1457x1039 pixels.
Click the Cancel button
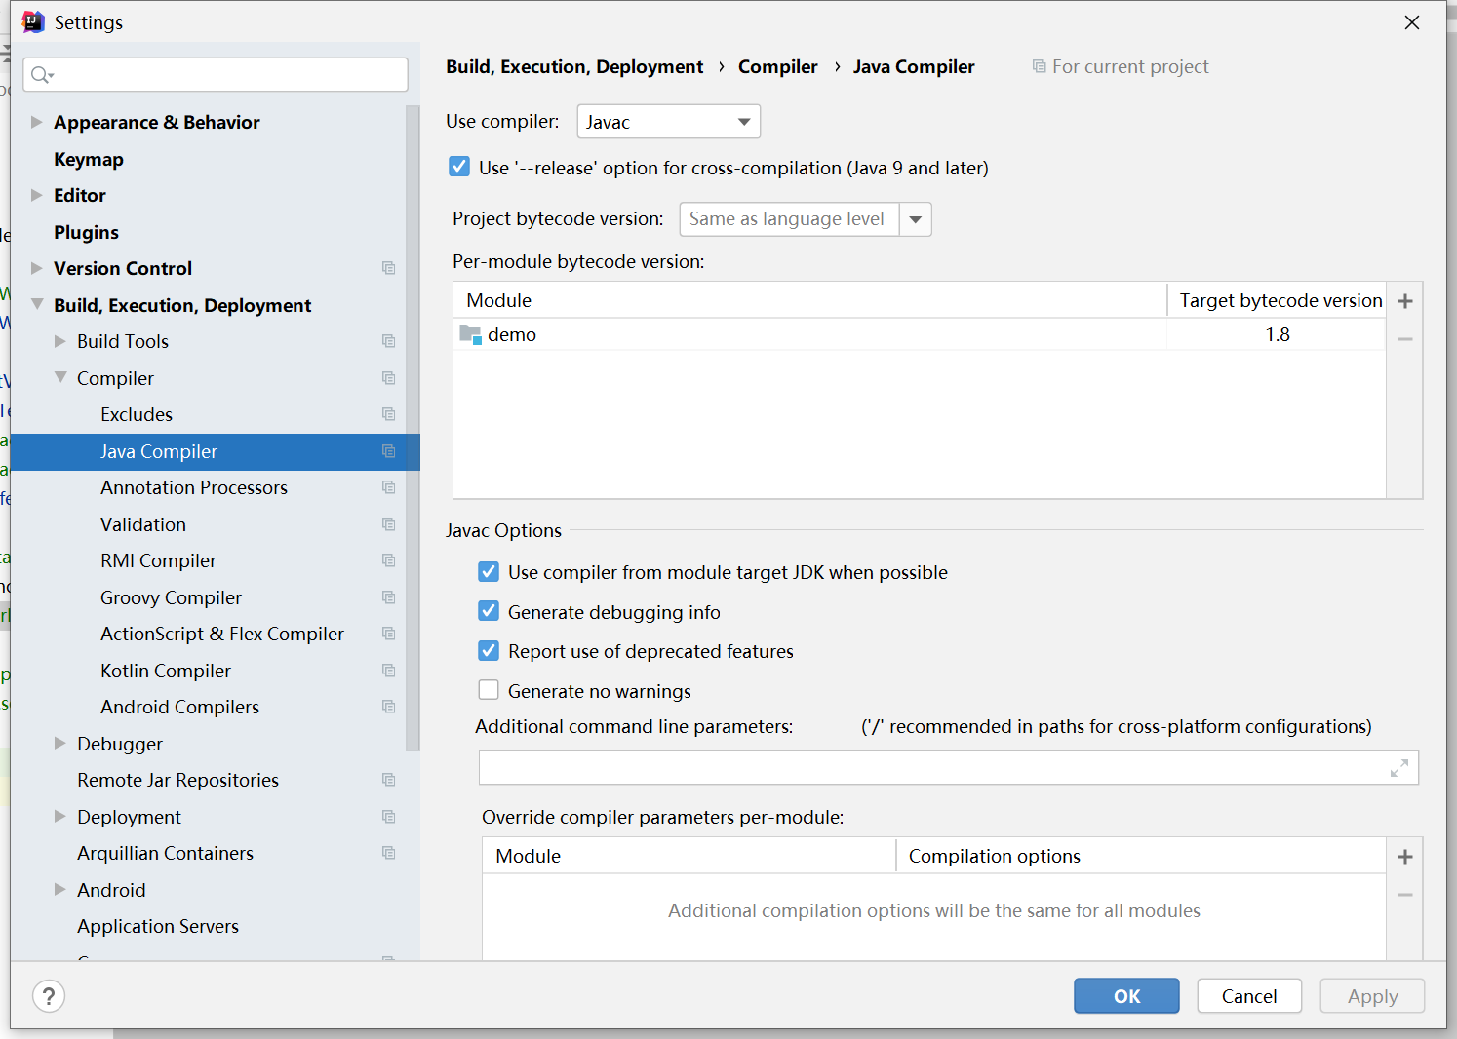(x=1249, y=996)
